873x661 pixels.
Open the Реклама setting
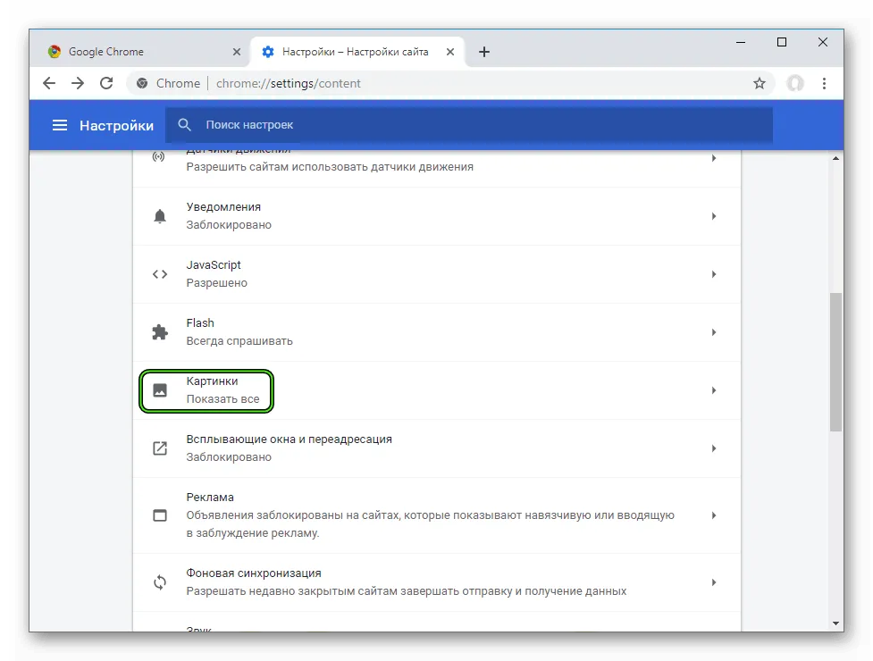pos(437,515)
